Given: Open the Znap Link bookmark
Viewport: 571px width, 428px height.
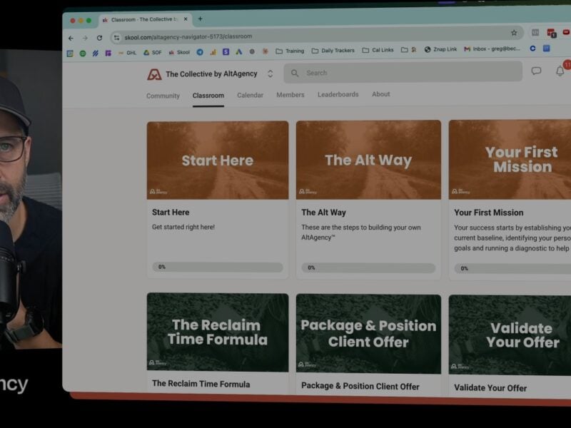Looking at the screenshot, I should tap(440, 49).
